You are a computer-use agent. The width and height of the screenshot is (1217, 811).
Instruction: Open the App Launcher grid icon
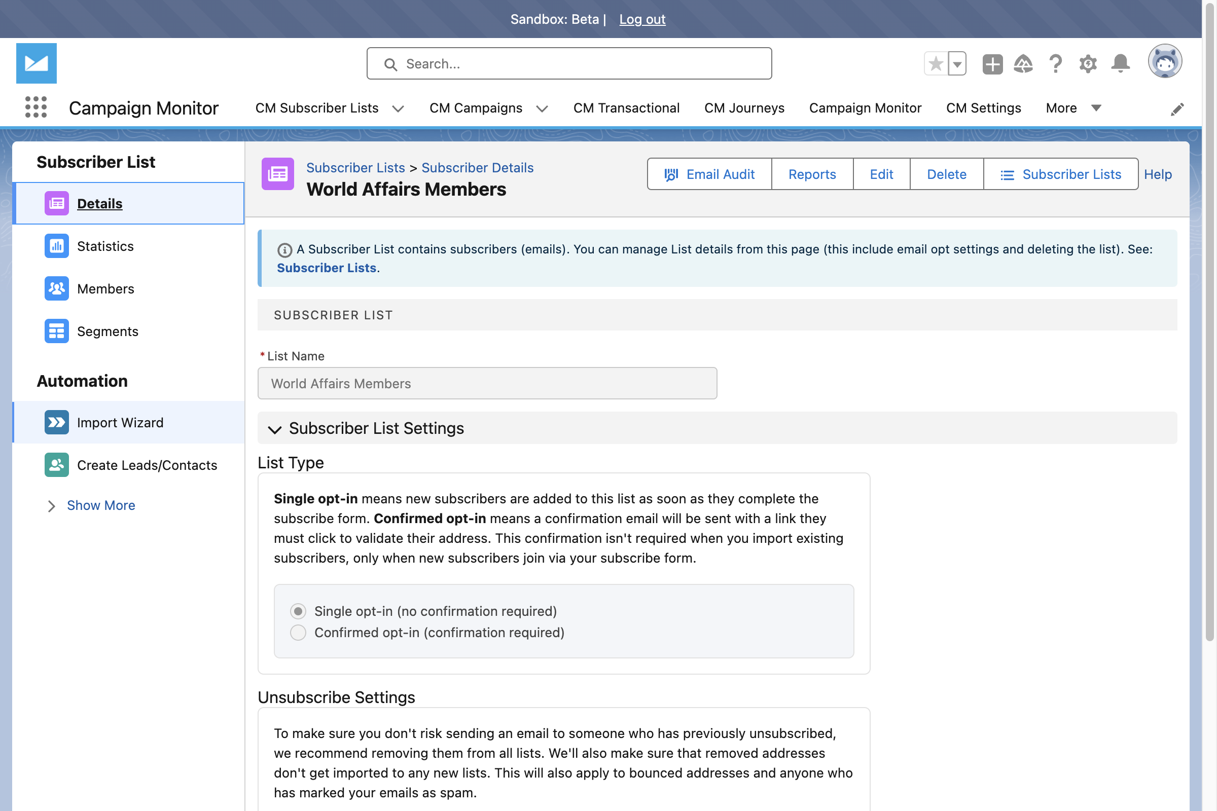[x=35, y=107]
